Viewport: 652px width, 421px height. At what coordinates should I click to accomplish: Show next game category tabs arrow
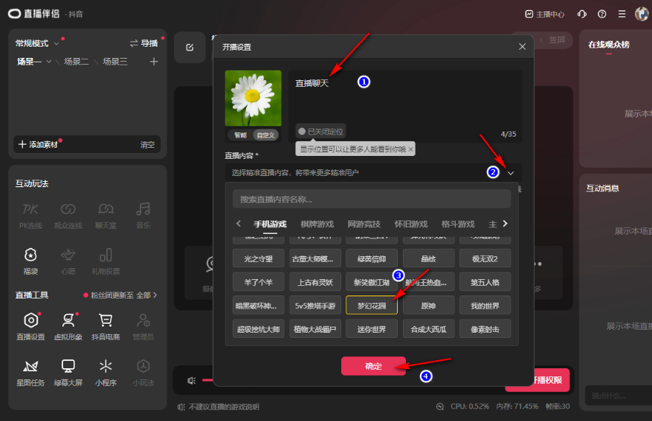(505, 223)
